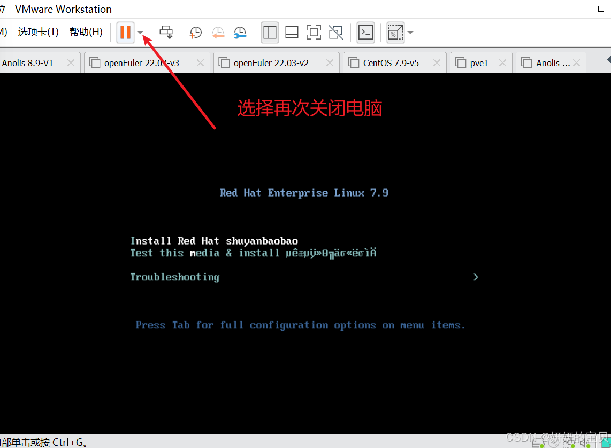Select Install Red Hat shuyanbaobao entry

tap(215, 241)
